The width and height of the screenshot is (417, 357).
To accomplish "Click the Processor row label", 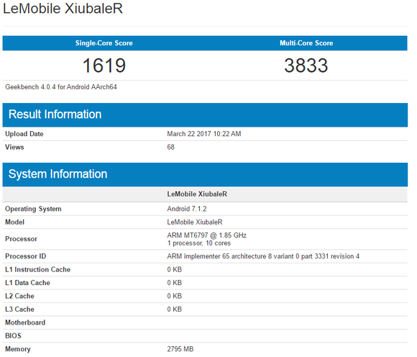I will click(22, 239).
